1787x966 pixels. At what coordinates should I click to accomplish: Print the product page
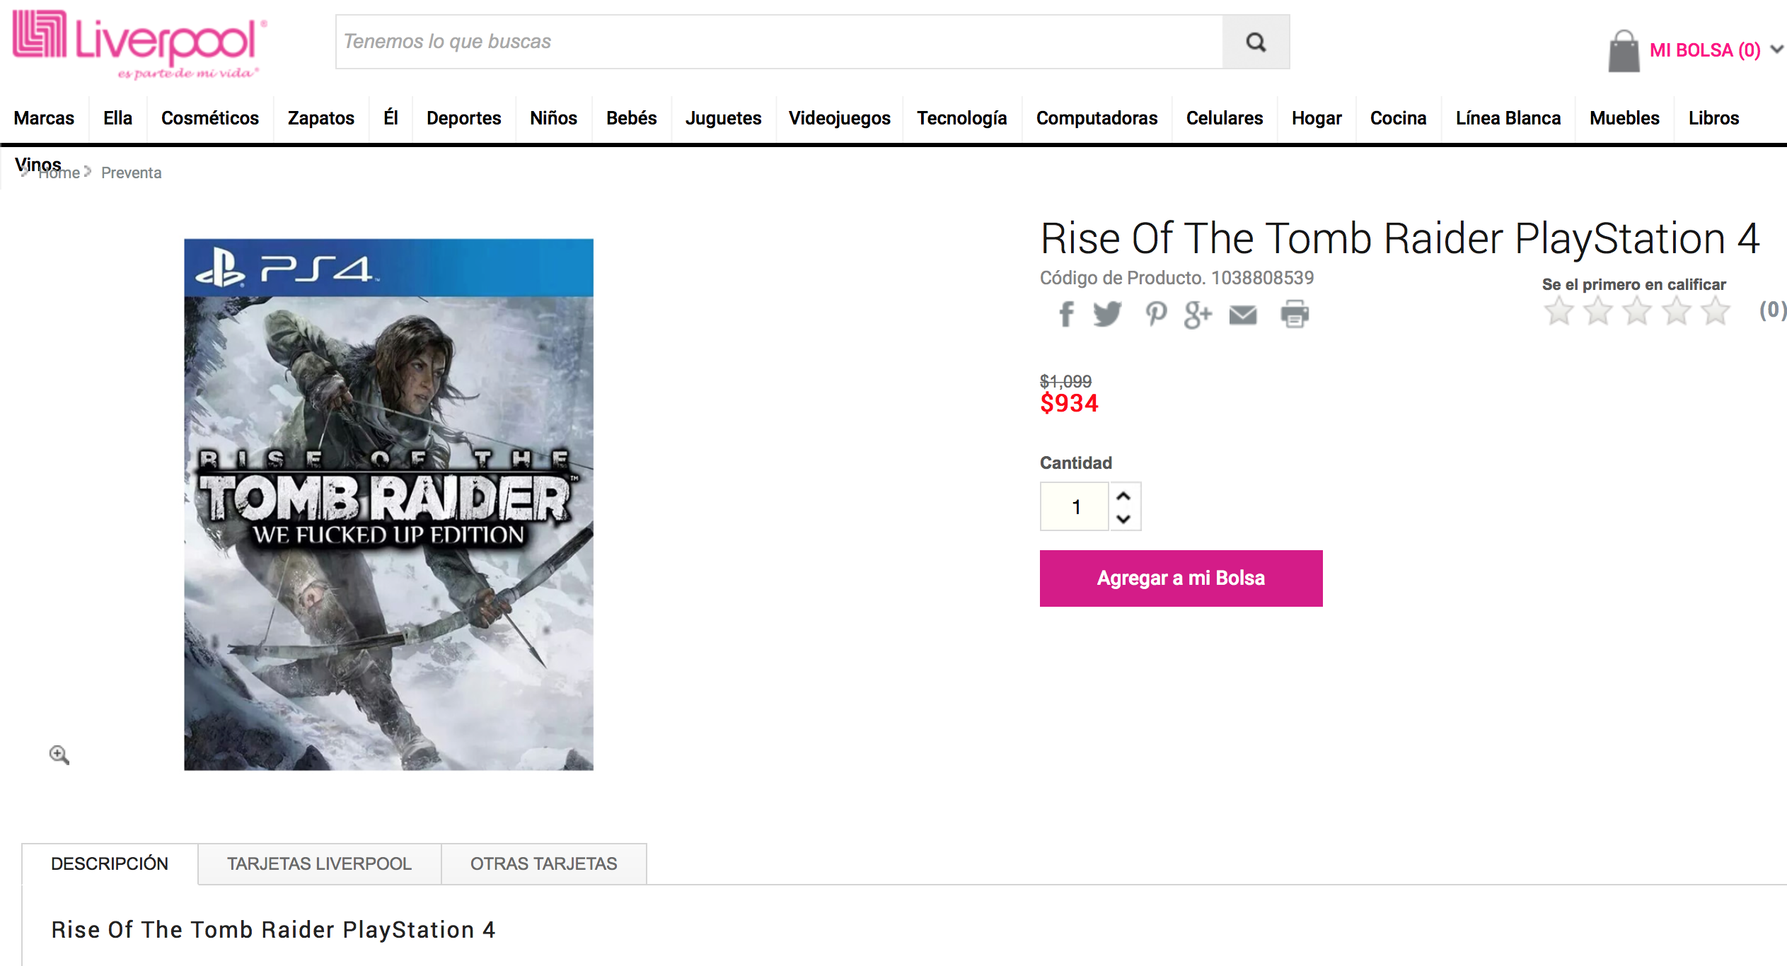[x=1295, y=314]
